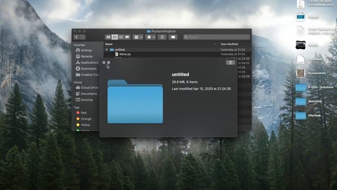
Task: Click the '26.6 MB, 6 items' text
Action: (x=185, y=82)
